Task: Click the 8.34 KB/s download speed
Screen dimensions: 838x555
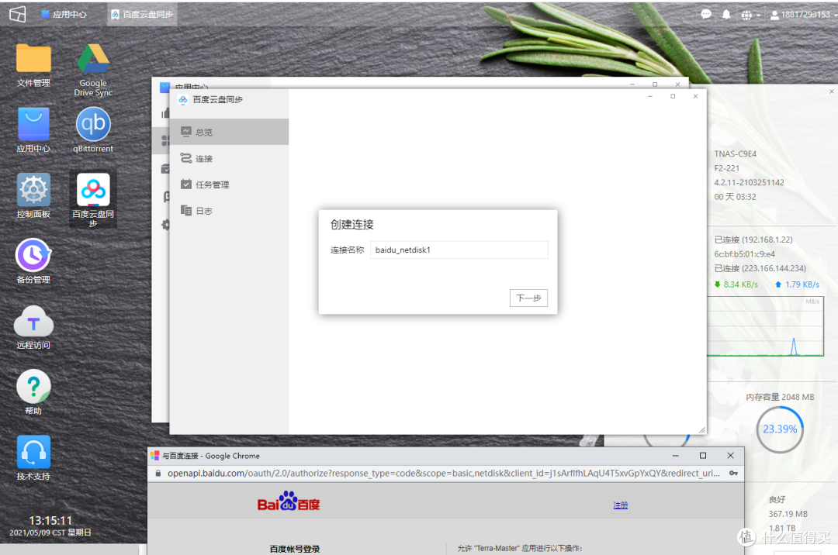Action: pyautogui.click(x=736, y=284)
